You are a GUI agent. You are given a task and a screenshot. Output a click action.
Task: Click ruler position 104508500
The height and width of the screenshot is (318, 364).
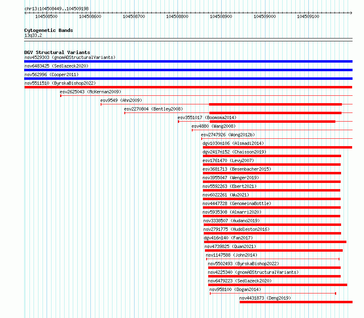(x=46, y=16)
